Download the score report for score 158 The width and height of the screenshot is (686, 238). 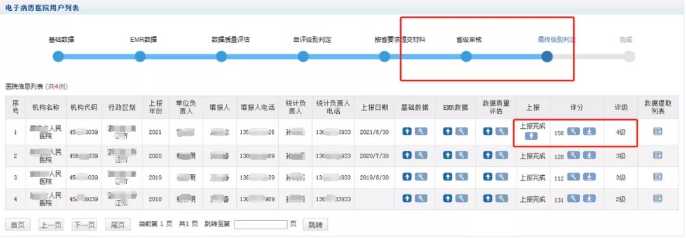click(x=589, y=131)
